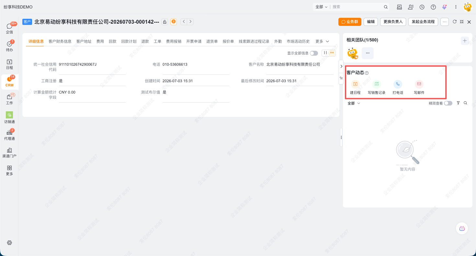
Task: Open the inbox tray icon in top bar
Action: 399,7
